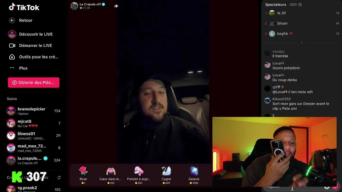
Task: Click the Retour label
Action: pyautogui.click(x=26, y=20)
